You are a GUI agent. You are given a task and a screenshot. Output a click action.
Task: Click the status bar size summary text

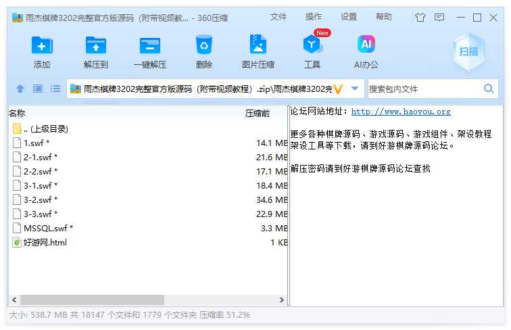[129, 314]
